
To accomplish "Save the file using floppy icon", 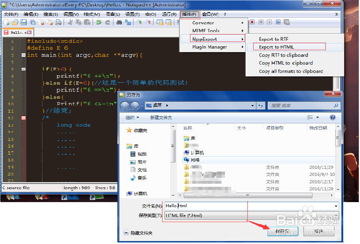I will [24, 22].
